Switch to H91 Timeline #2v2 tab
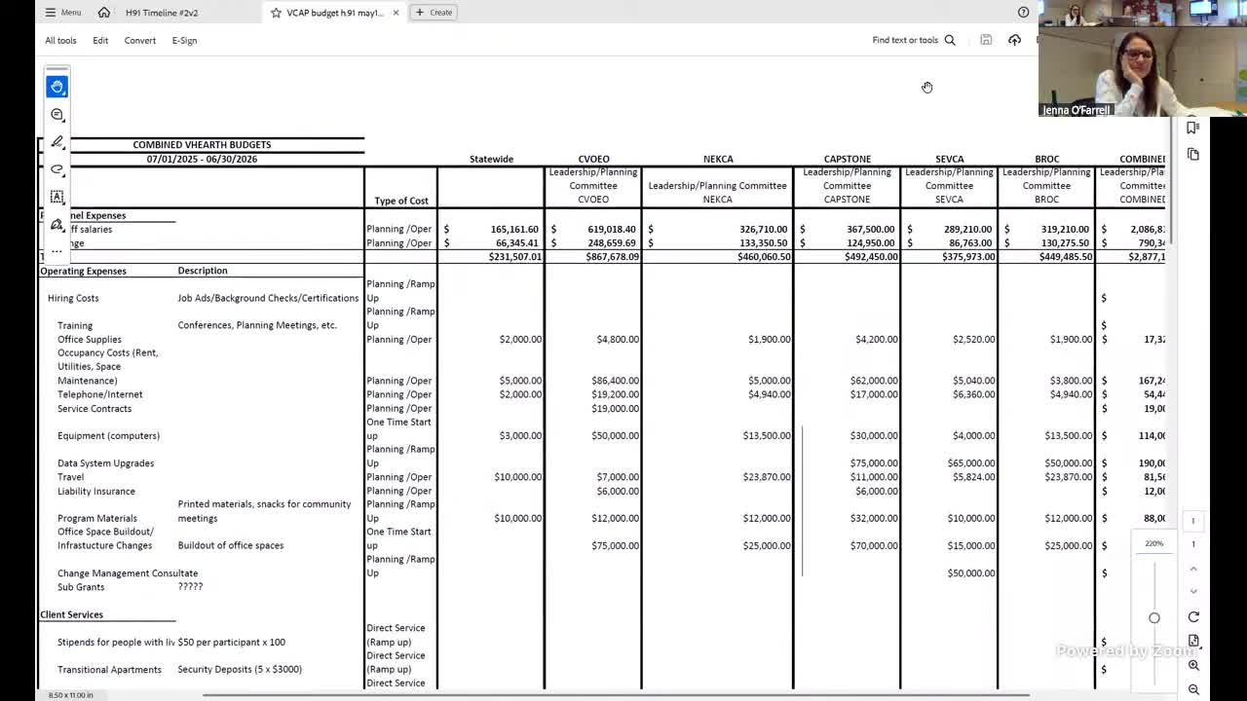Screen dimensions: 1247x701 click(x=162, y=13)
